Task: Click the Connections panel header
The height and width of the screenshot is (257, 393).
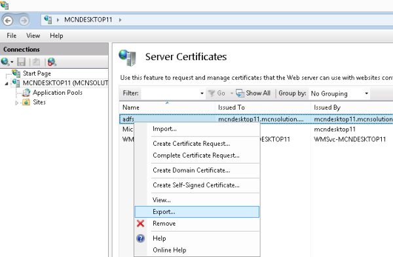Action: 54,49
